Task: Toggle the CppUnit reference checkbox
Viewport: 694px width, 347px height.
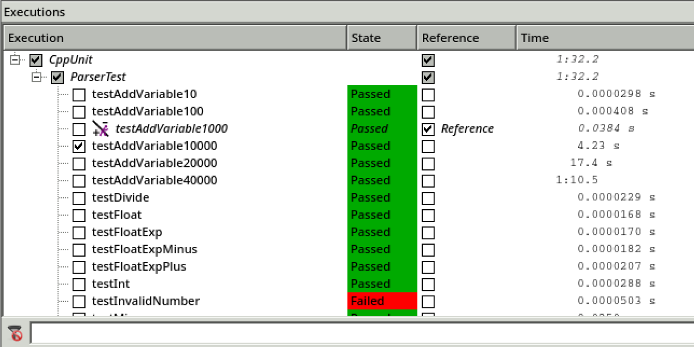Action: point(428,60)
